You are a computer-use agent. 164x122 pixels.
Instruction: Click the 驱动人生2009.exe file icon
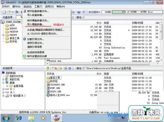coord(48,95)
